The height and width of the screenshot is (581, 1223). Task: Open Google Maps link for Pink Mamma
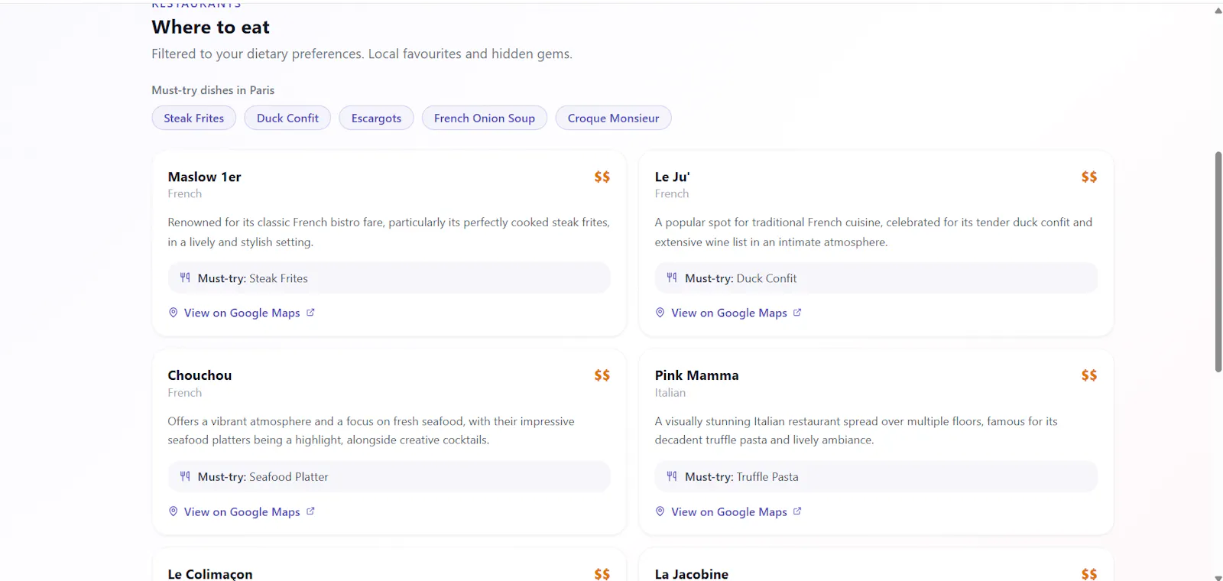tap(728, 511)
